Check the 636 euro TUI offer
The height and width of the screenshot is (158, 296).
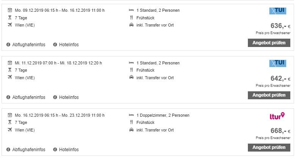click(269, 43)
